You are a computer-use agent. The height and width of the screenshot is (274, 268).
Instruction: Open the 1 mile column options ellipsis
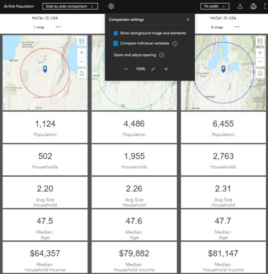point(58,27)
